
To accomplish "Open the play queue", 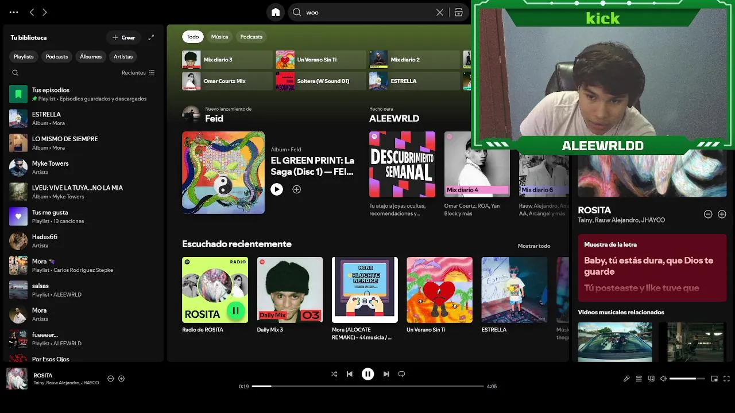I will pos(639,379).
